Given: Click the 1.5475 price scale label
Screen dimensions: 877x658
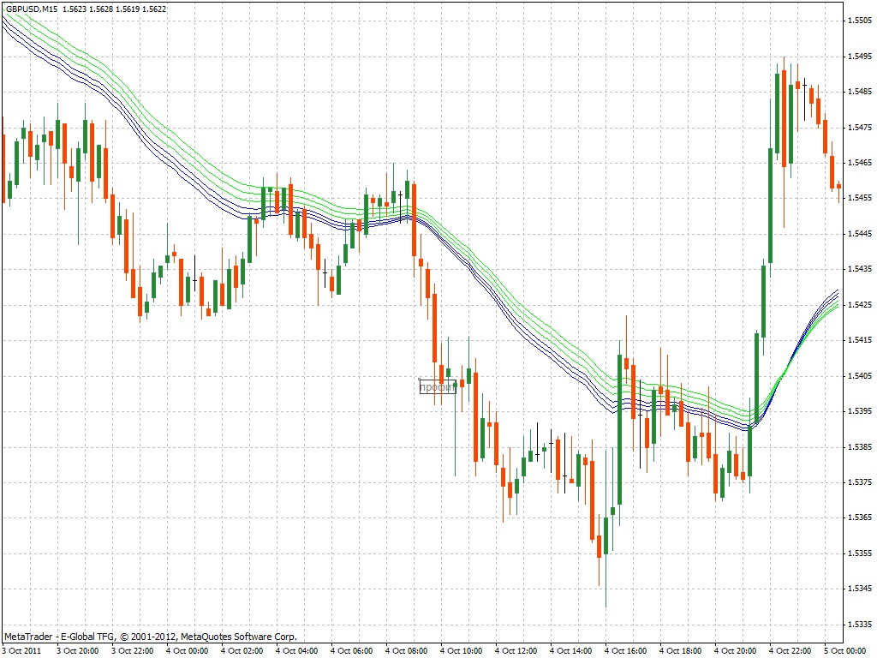Looking at the screenshot, I should point(860,128).
